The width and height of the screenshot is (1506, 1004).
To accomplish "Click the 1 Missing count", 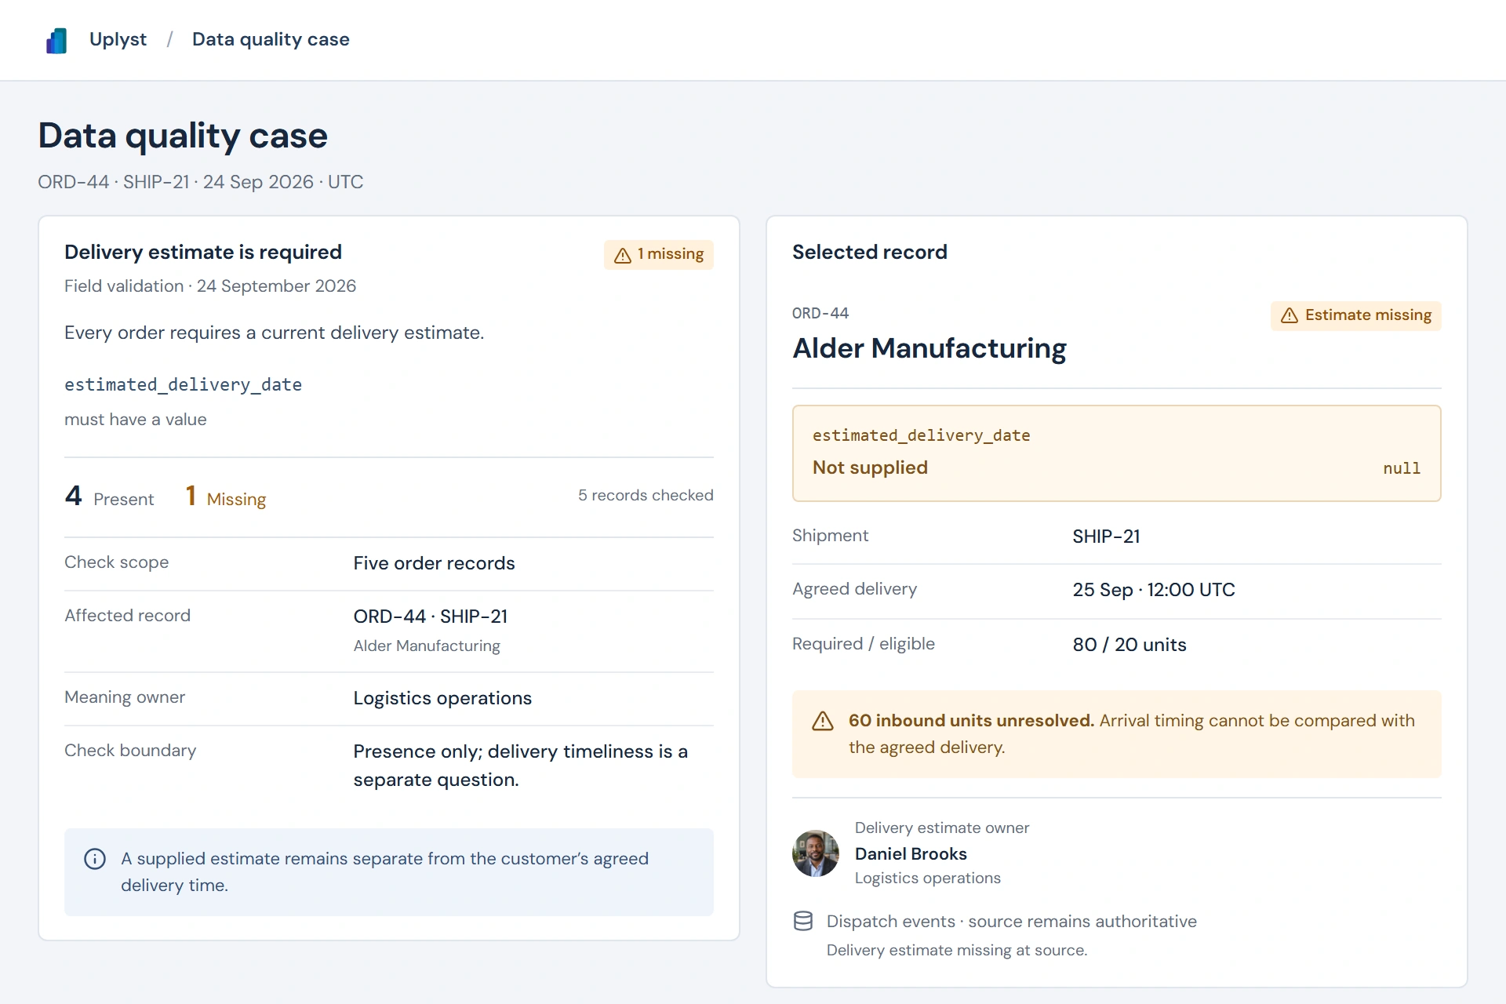I will [x=226, y=497].
